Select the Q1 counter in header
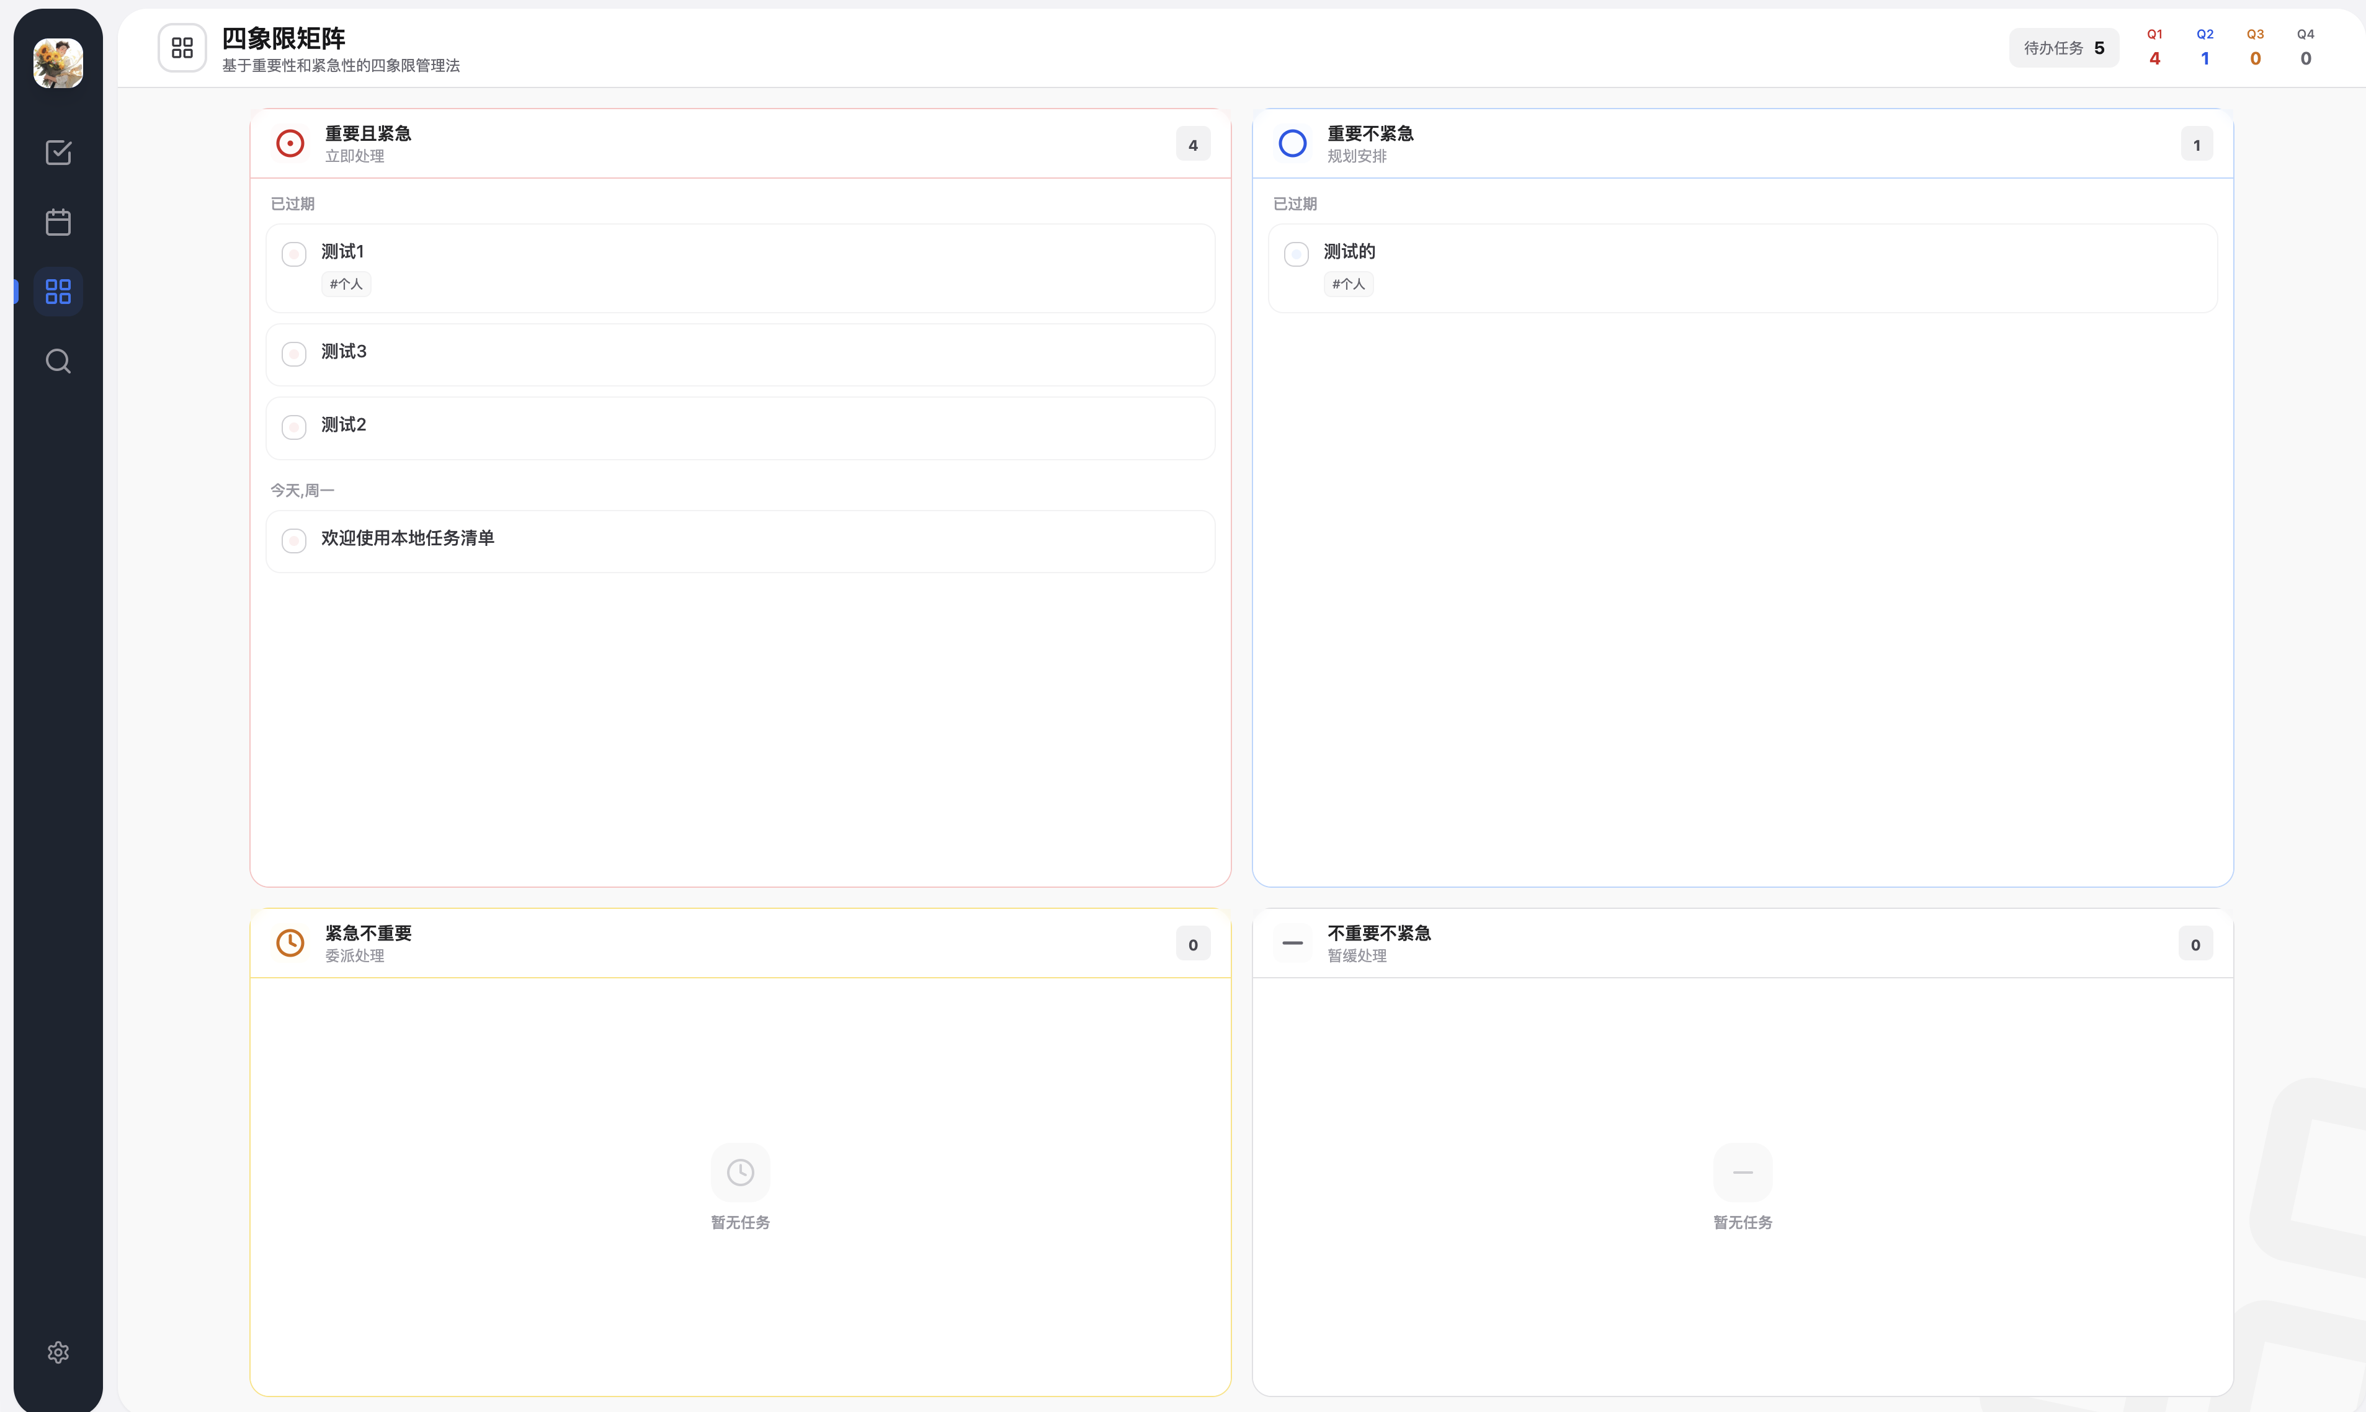2366x1412 pixels. coord(2154,48)
